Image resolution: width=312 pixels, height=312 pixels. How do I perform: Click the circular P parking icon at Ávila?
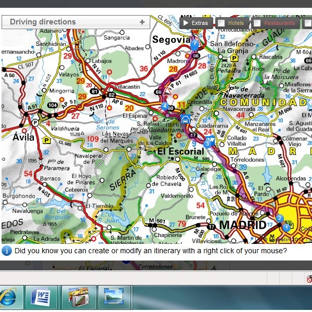(35, 123)
